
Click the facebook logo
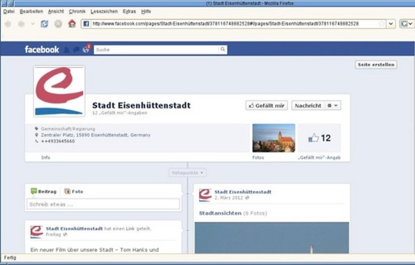point(42,49)
